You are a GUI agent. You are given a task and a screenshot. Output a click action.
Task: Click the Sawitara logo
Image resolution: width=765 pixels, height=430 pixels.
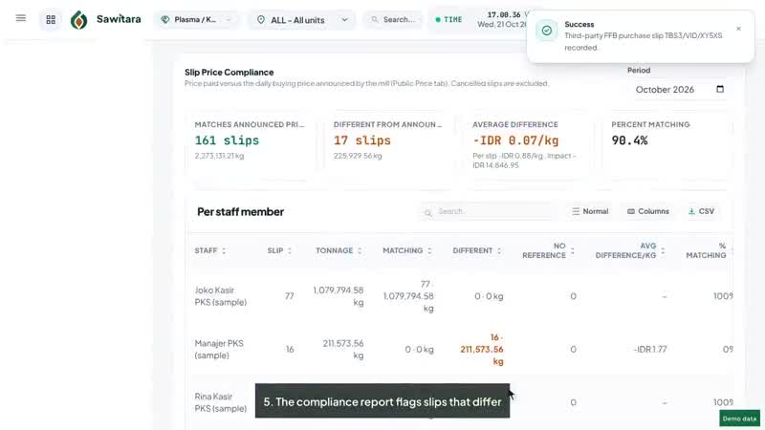click(x=105, y=19)
